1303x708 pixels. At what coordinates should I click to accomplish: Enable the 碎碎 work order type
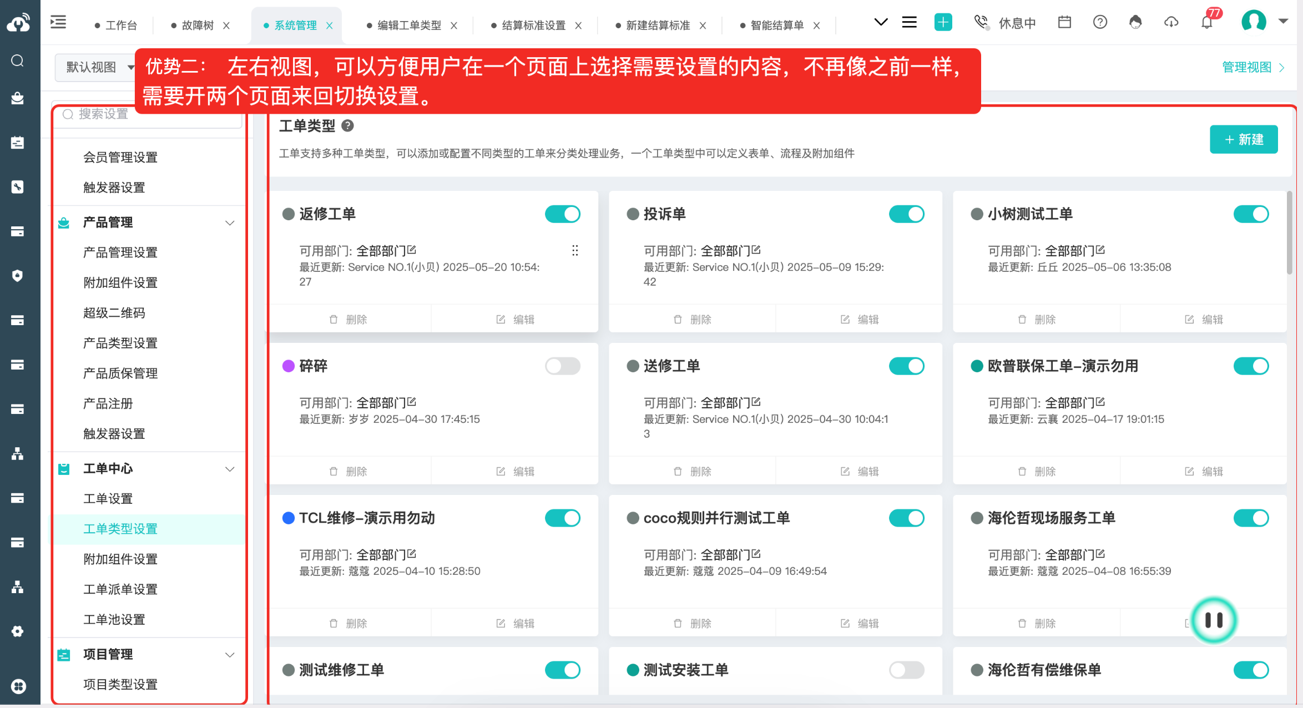coord(563,366)
